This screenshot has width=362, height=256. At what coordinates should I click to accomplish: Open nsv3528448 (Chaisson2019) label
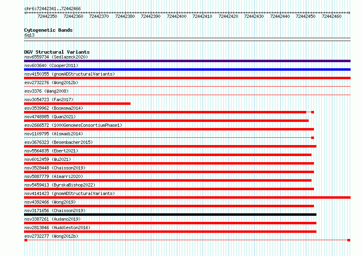tap(55, 168)
